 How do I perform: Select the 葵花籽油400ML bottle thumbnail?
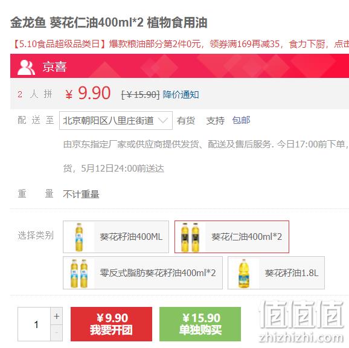pyautogui.click(x=78, y=237)
